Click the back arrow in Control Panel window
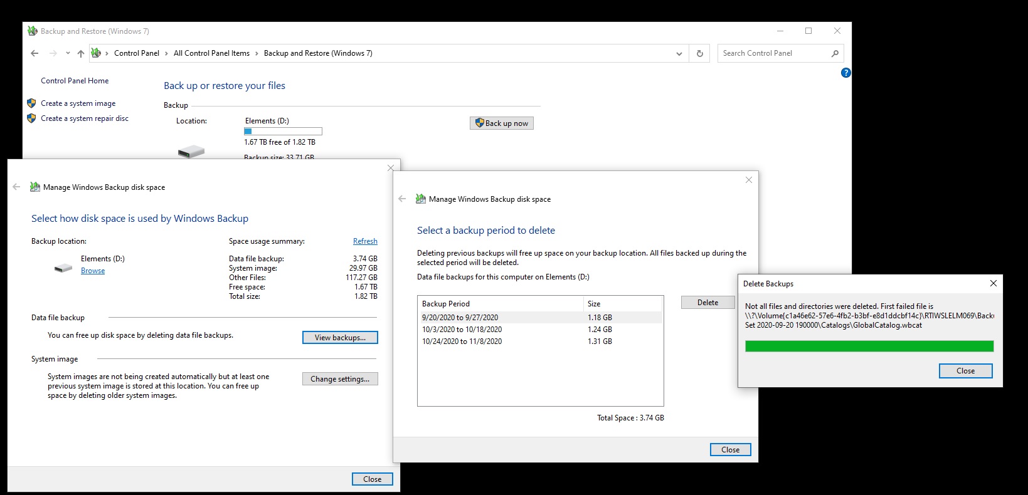Viewport: 1028px width, 495px height. (x=34, y=53)
